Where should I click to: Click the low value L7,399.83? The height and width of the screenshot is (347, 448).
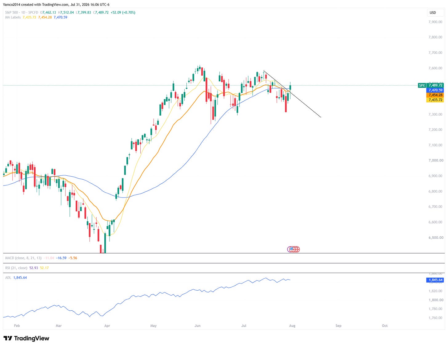[x=83, y=13]
